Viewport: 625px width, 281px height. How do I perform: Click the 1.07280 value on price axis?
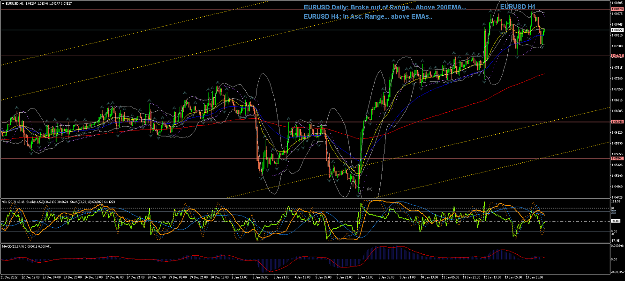[x=617, y=78]
